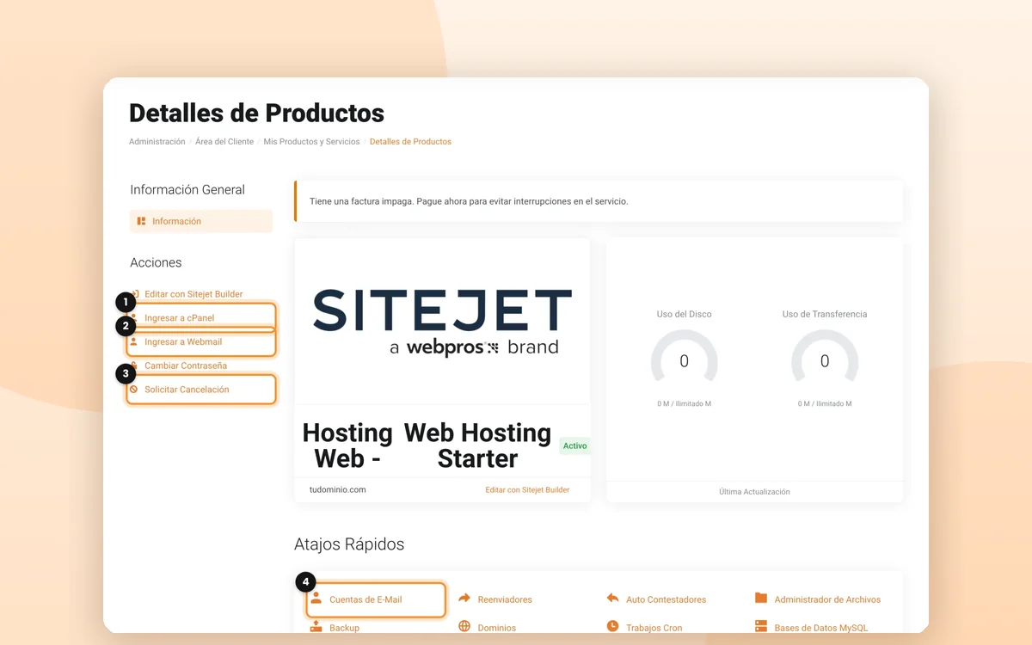
Task: Click the Uso de Transferencia gauge
Action: [825, 357]
